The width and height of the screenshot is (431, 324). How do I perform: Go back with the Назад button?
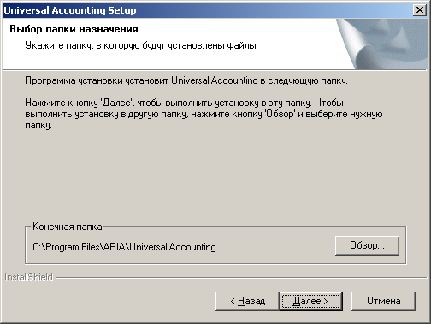click(x=247, y=301)
